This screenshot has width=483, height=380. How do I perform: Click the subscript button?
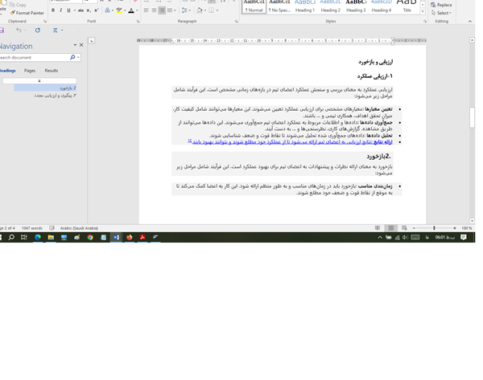click(89, 11)
